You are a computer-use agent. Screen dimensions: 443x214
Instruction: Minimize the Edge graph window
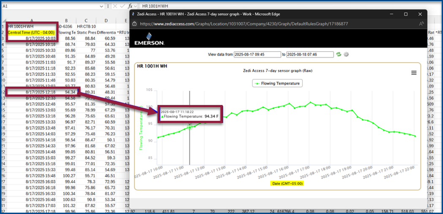[391, 14]
